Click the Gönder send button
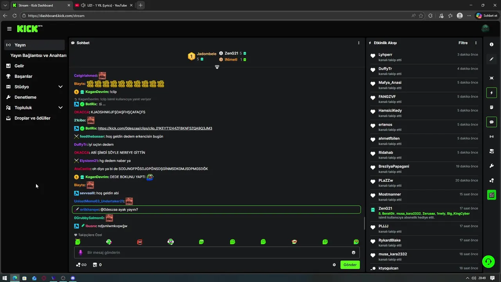Viewport: 501px width, 282px height. (x=350, y=265)
